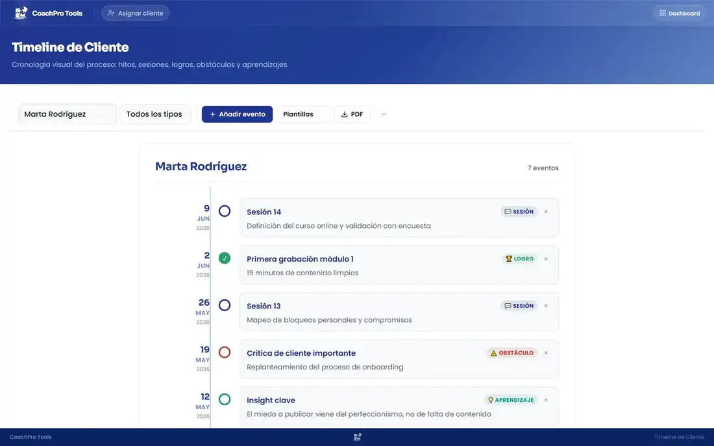Delete Crítica de cliente importante event
Screen dimensions: 714x446
click(546, 353)
